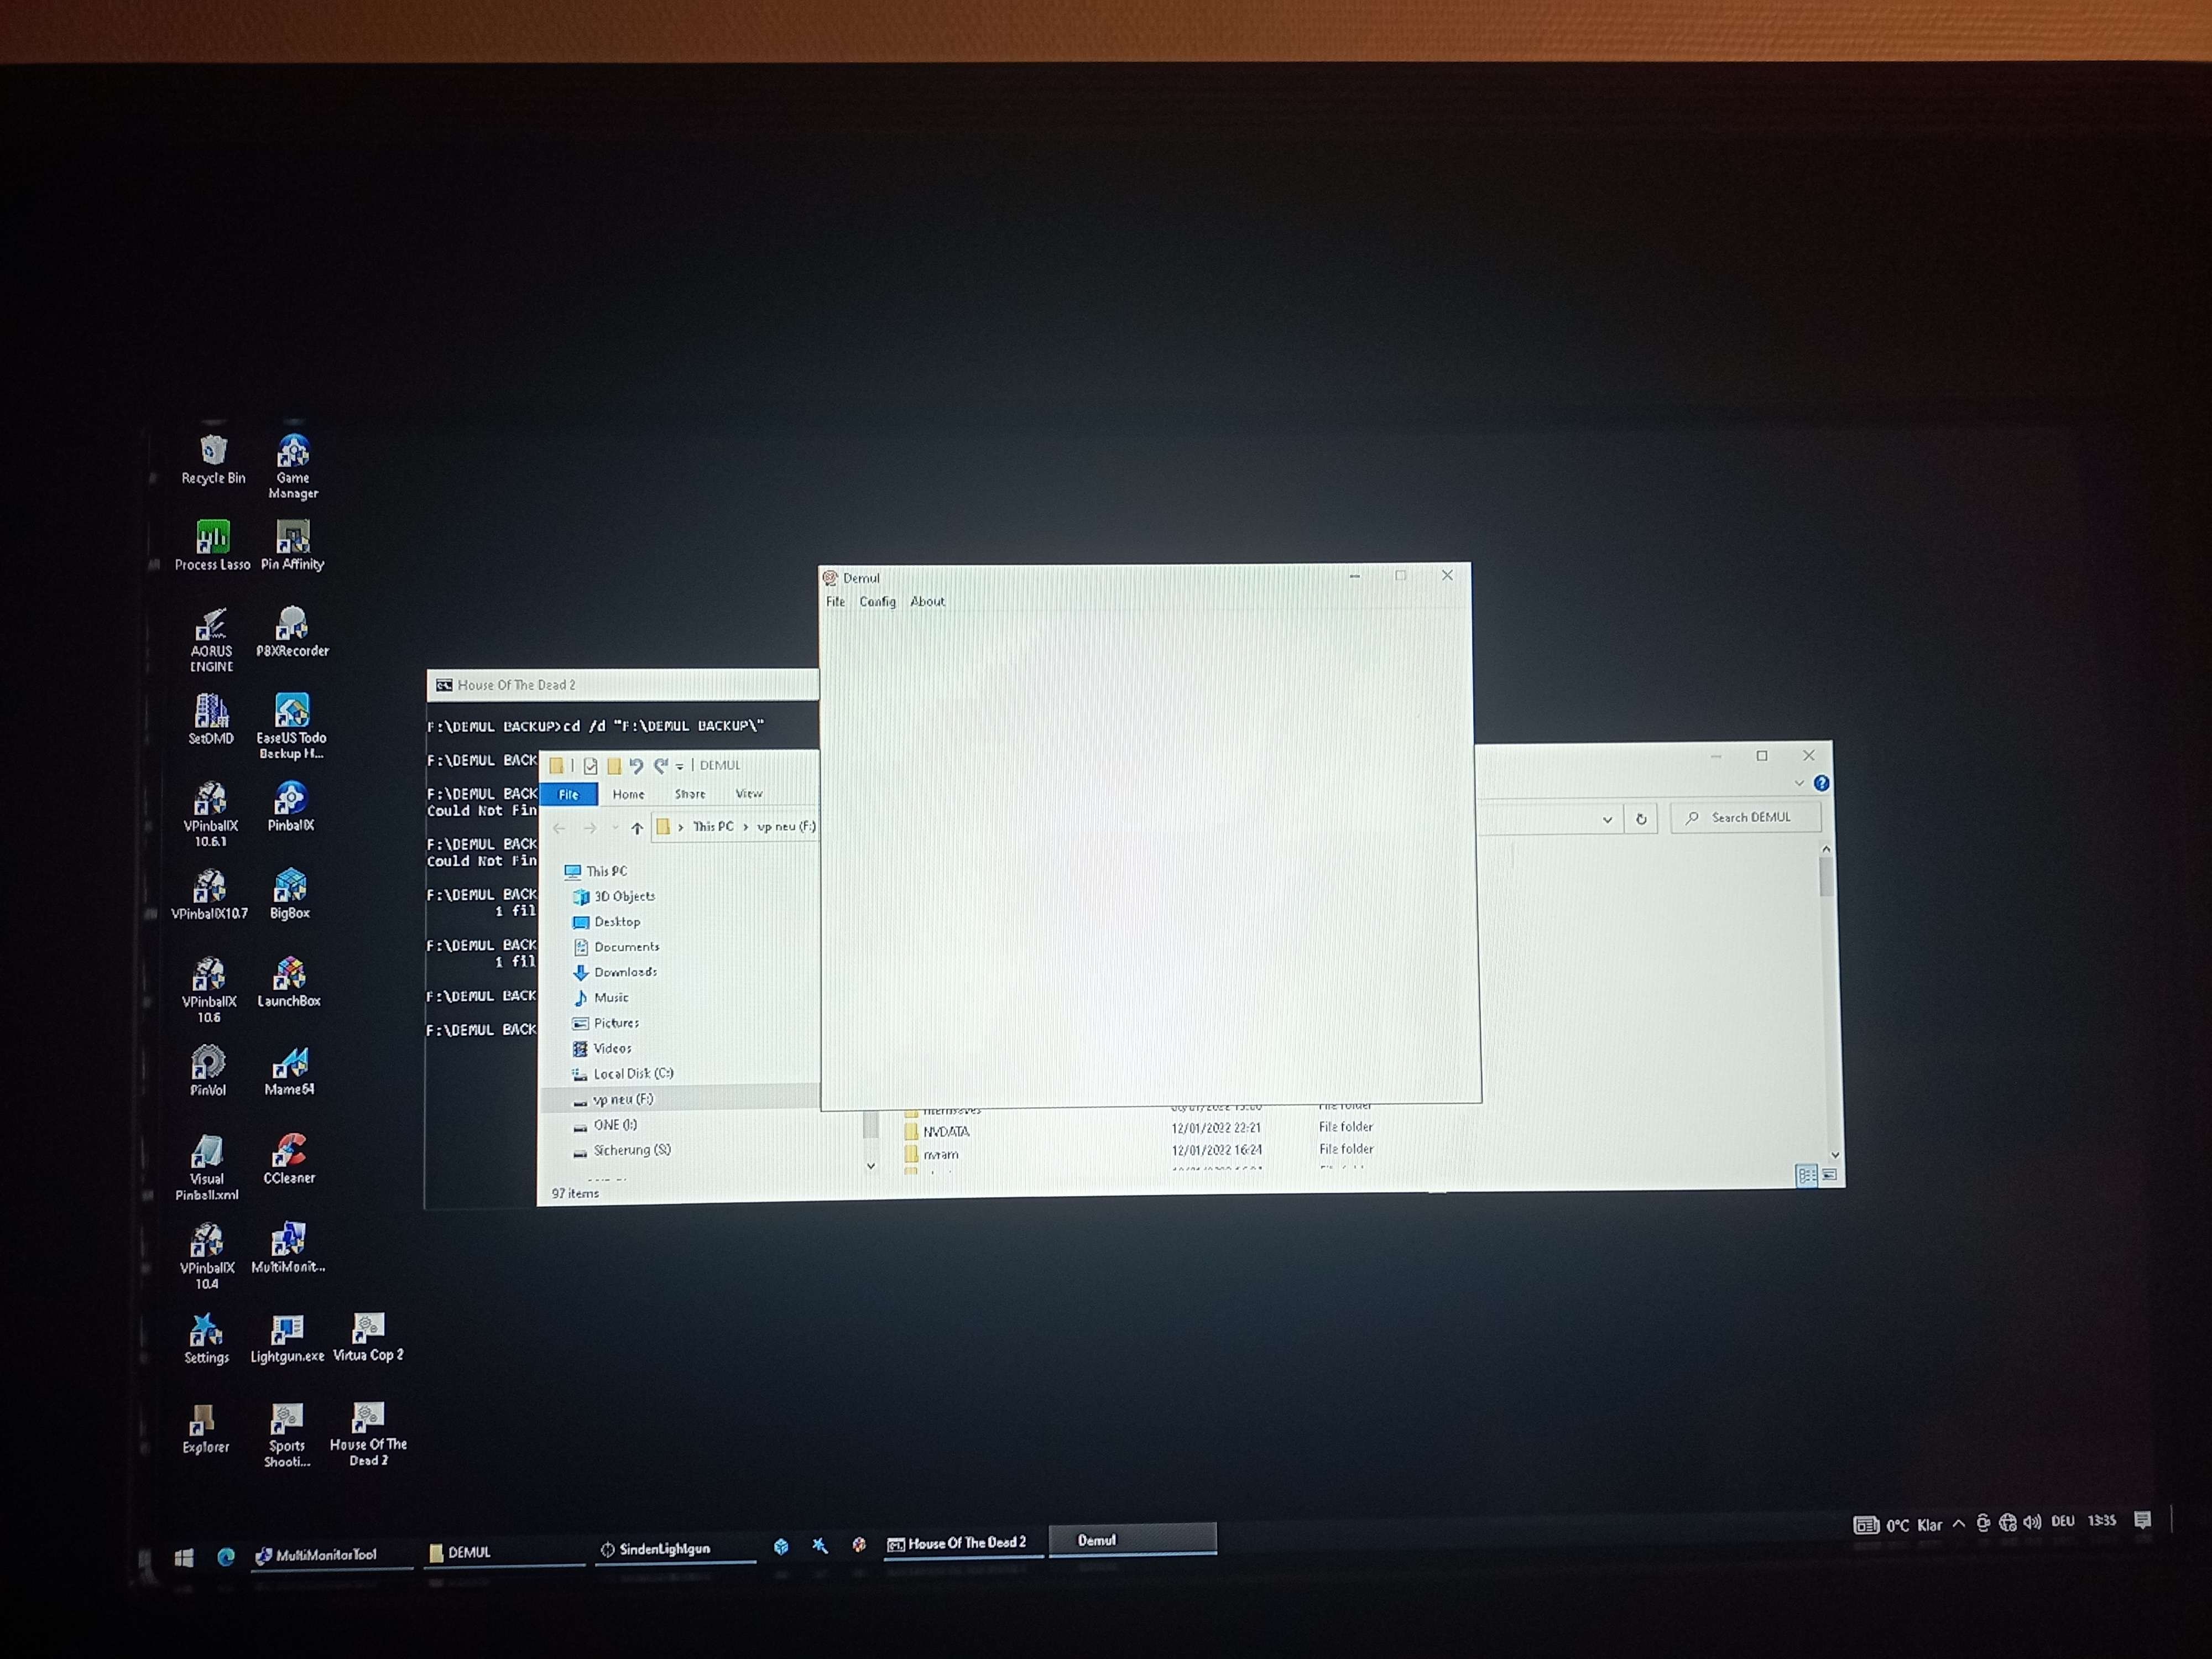2212x1659 pixels.
Task: Open the Mame64 desktop icon
Action: click(289, 1071)
